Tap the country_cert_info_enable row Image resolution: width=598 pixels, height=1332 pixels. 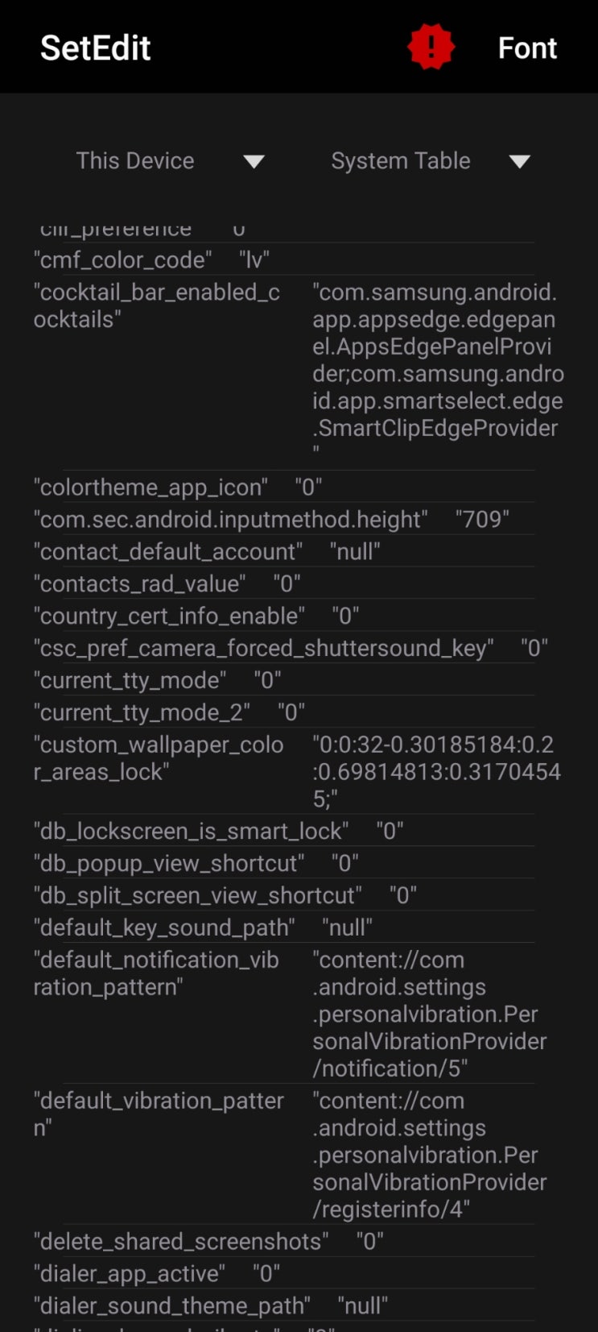point(196,616)
